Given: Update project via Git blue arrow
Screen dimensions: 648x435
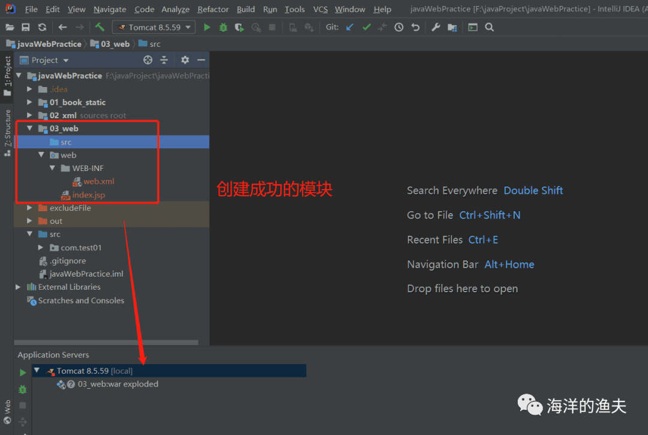Looking at the screenshot, I should tap(350, 27).
